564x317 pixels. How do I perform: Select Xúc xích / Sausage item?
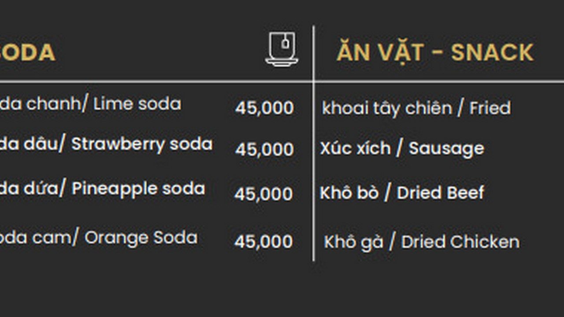click(x=402, y=149)
